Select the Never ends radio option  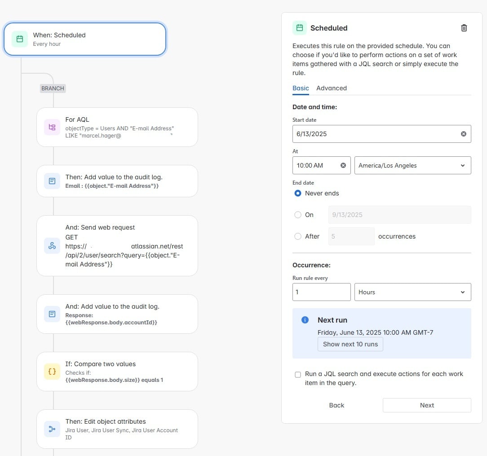[x=297, y=193]
